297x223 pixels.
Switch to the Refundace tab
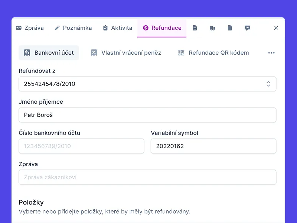(162, 28)
